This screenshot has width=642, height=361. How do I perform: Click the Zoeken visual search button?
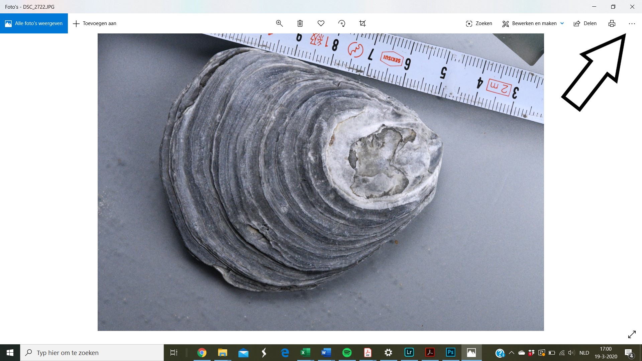click(479, 23)
